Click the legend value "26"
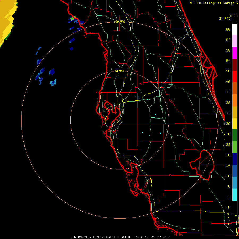Viewport: 239px width, 239px height. tap(228, 134)
